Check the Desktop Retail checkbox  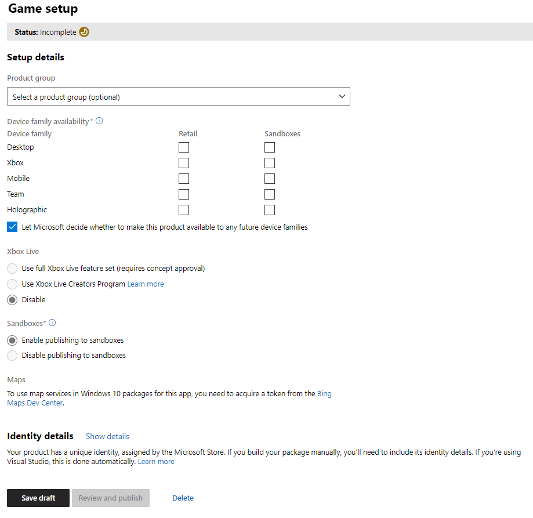click(184, 147)
